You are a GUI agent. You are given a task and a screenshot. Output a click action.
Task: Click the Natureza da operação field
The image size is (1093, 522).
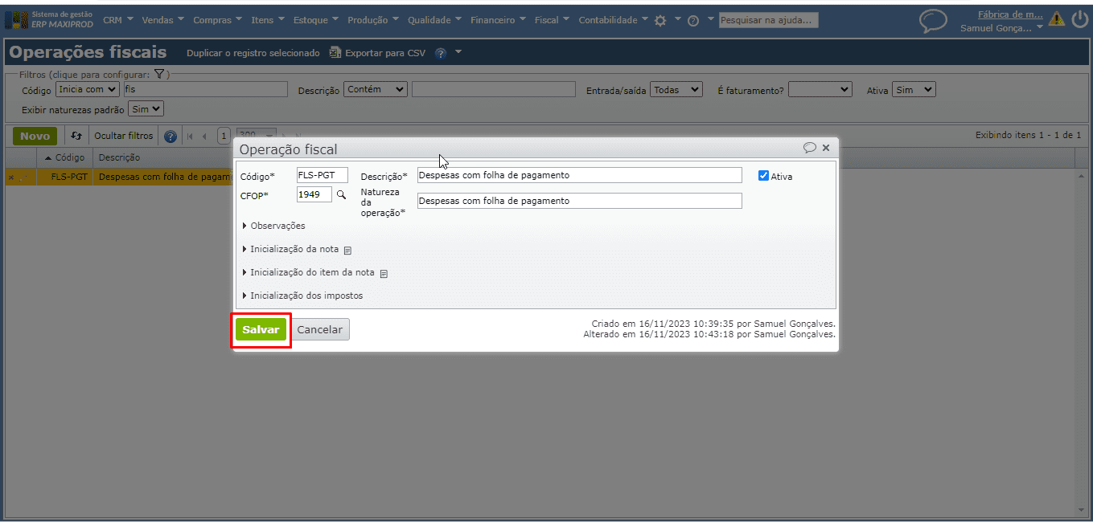(x=579, y=201)
